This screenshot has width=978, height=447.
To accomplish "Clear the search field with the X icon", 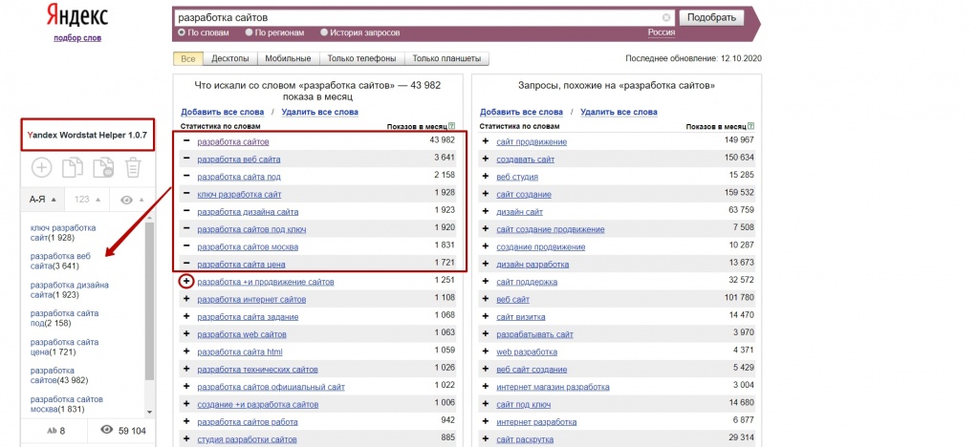I will click(666, 17).
